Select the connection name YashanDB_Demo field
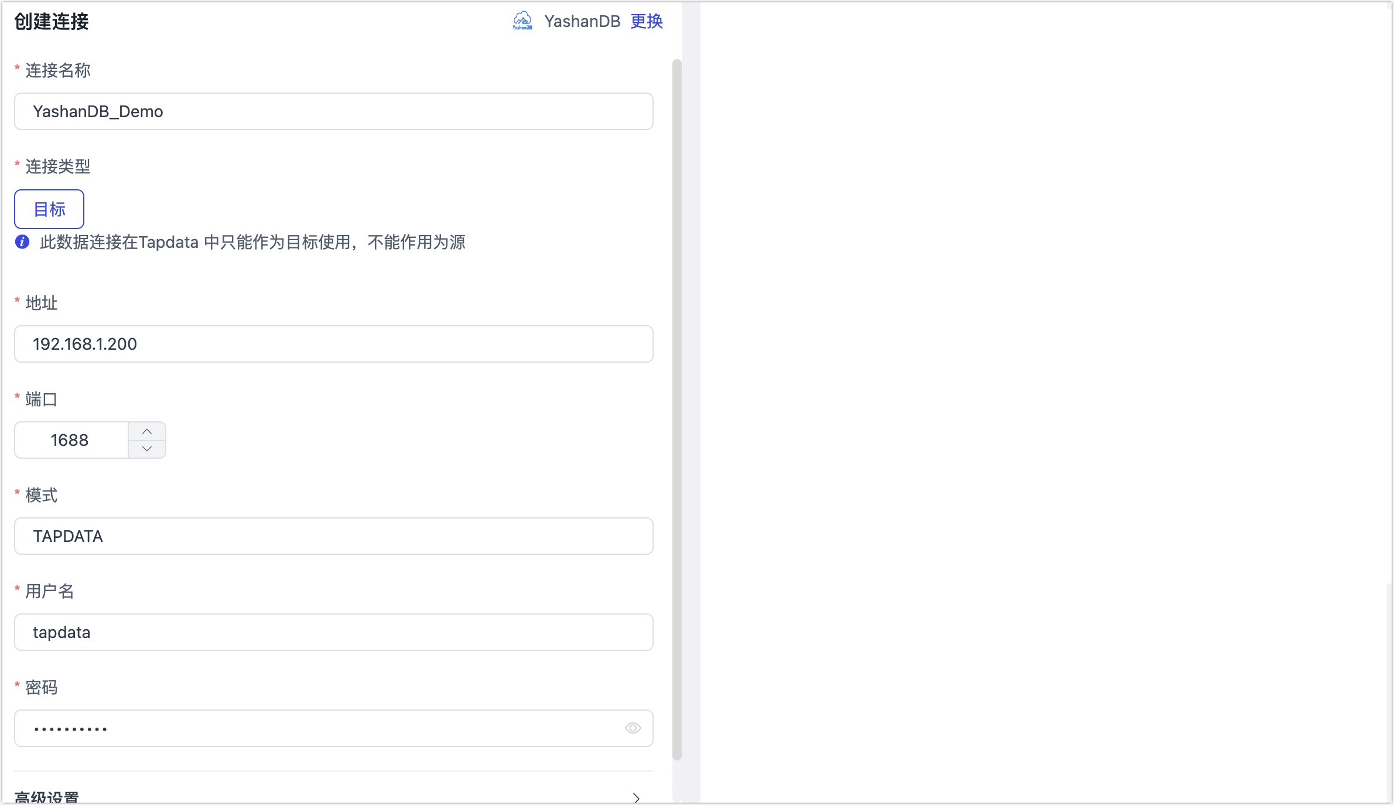The image size is (1394, 805). click(x=333, y=111)
